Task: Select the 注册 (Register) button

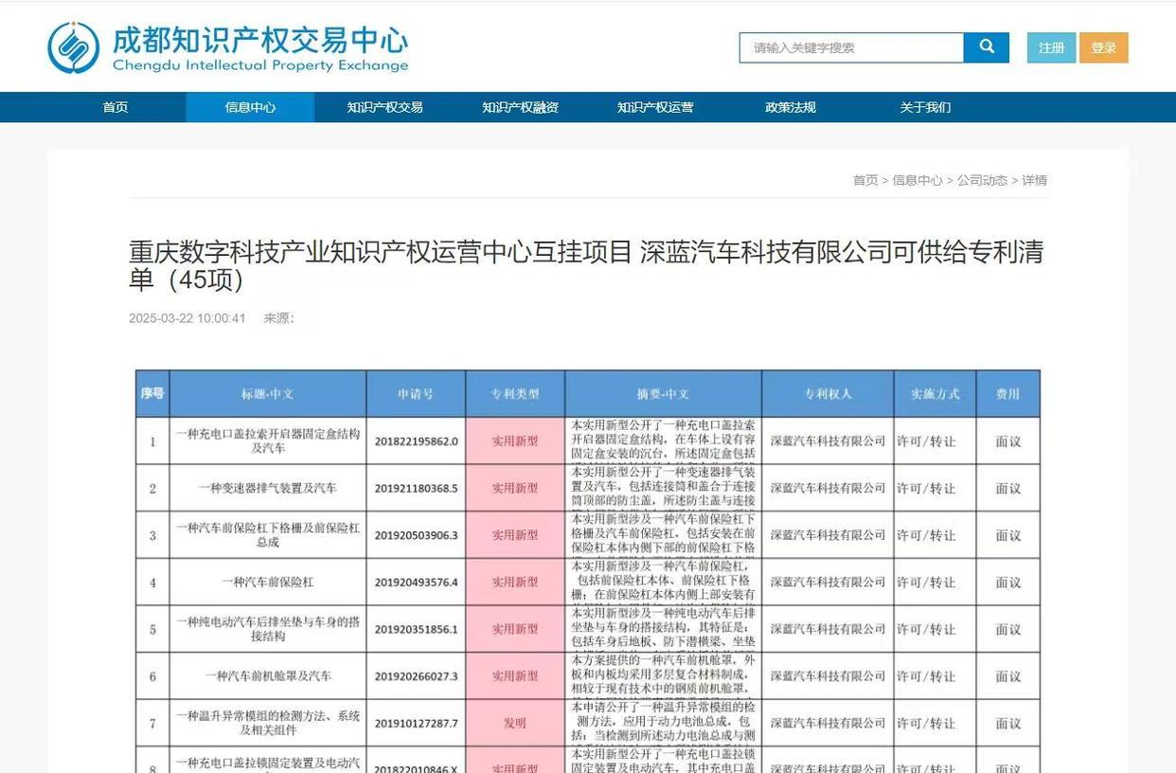Action: [x=1051, y=45]
